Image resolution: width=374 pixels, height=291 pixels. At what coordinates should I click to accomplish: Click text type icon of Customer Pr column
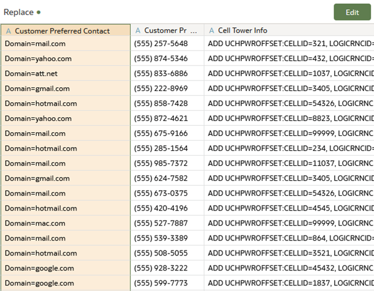click(x=138, y=31)
